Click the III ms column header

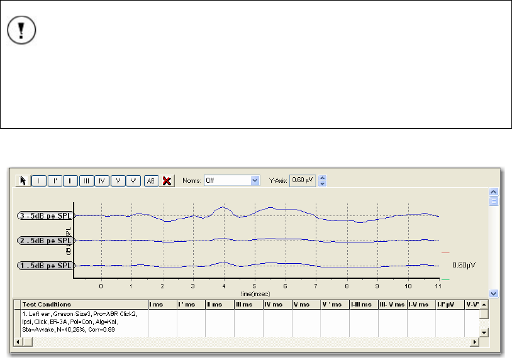pos(249,305)
